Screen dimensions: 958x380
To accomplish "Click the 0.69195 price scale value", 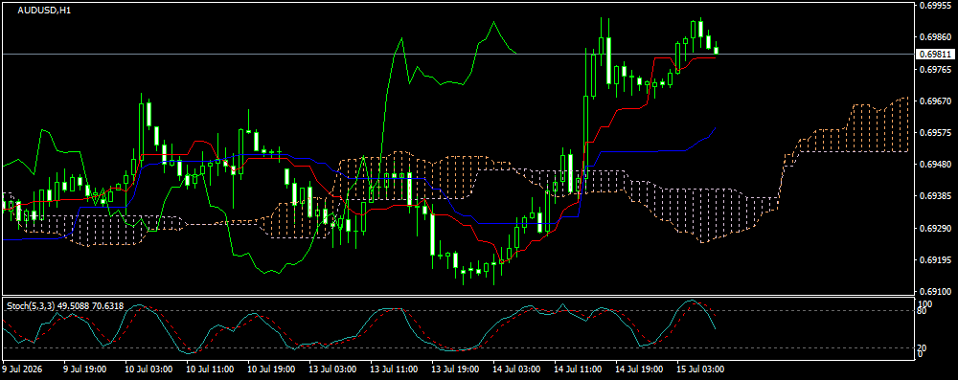I will click(x=934, y=259).
